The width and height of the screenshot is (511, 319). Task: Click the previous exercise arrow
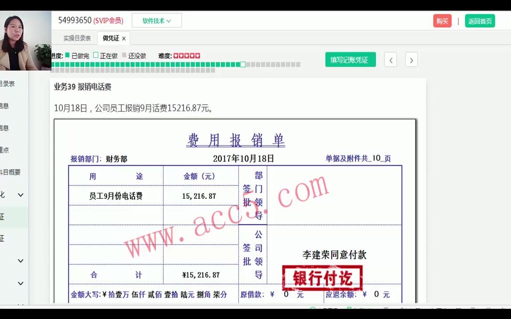pyautogui.click(x=391, y=59)
